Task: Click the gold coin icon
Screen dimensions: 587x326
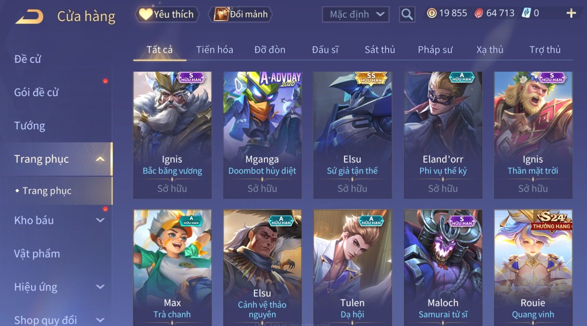Action: click(x=431, y=14)
